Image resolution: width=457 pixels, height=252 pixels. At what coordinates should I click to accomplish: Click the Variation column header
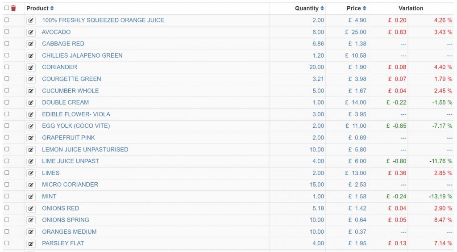coord(411,8)
